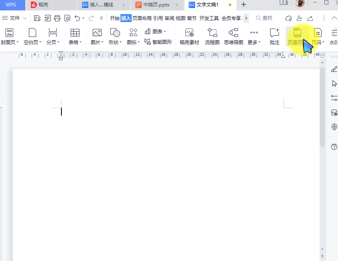Open the three-dot more options menu
The image size is (338, 261).
point(324,18)
